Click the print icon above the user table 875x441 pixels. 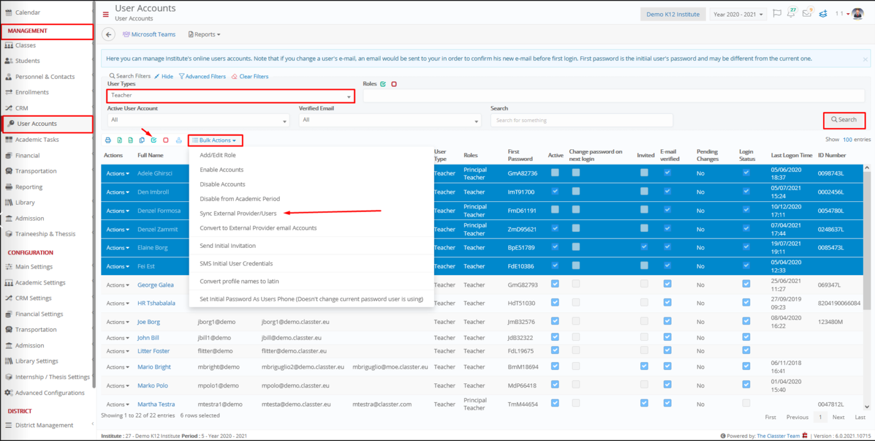(108, 140)
